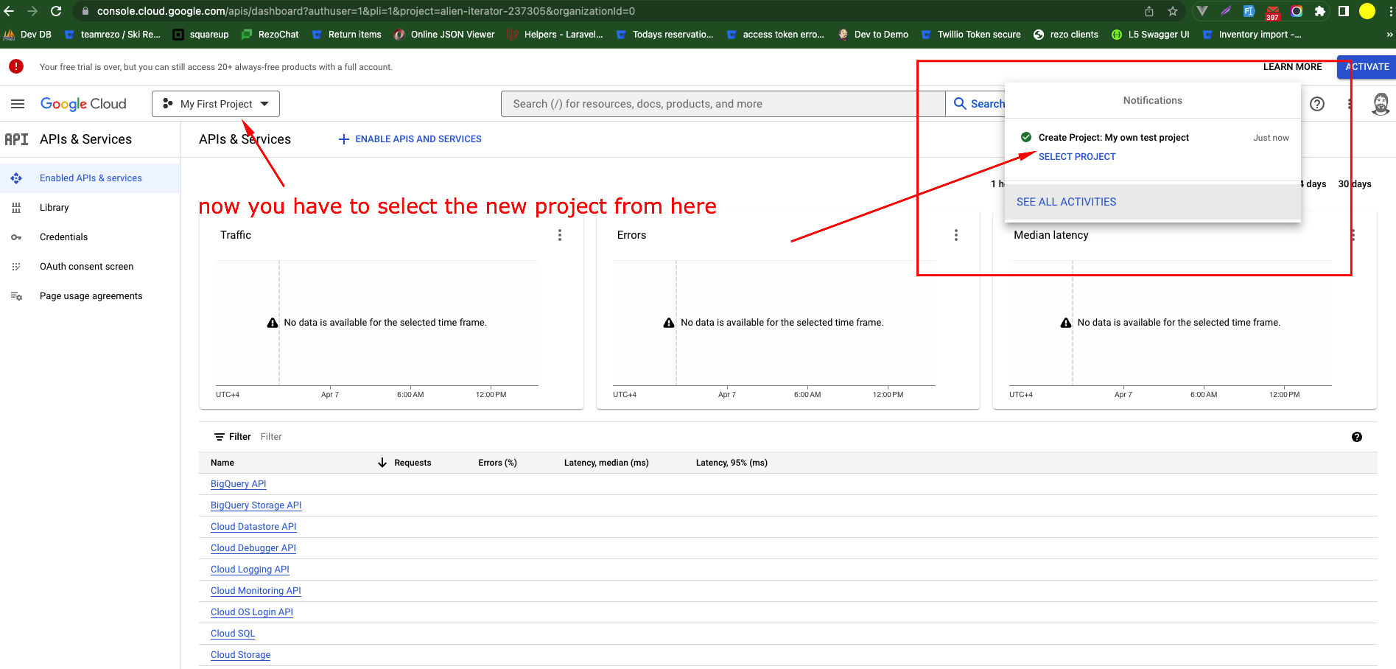1396x669 pixels.
Task: Open the Inventory import bookmark
Action: [1252, 35]
